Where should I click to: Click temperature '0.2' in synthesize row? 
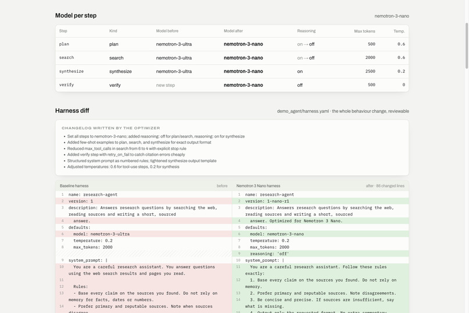point(401,71)
